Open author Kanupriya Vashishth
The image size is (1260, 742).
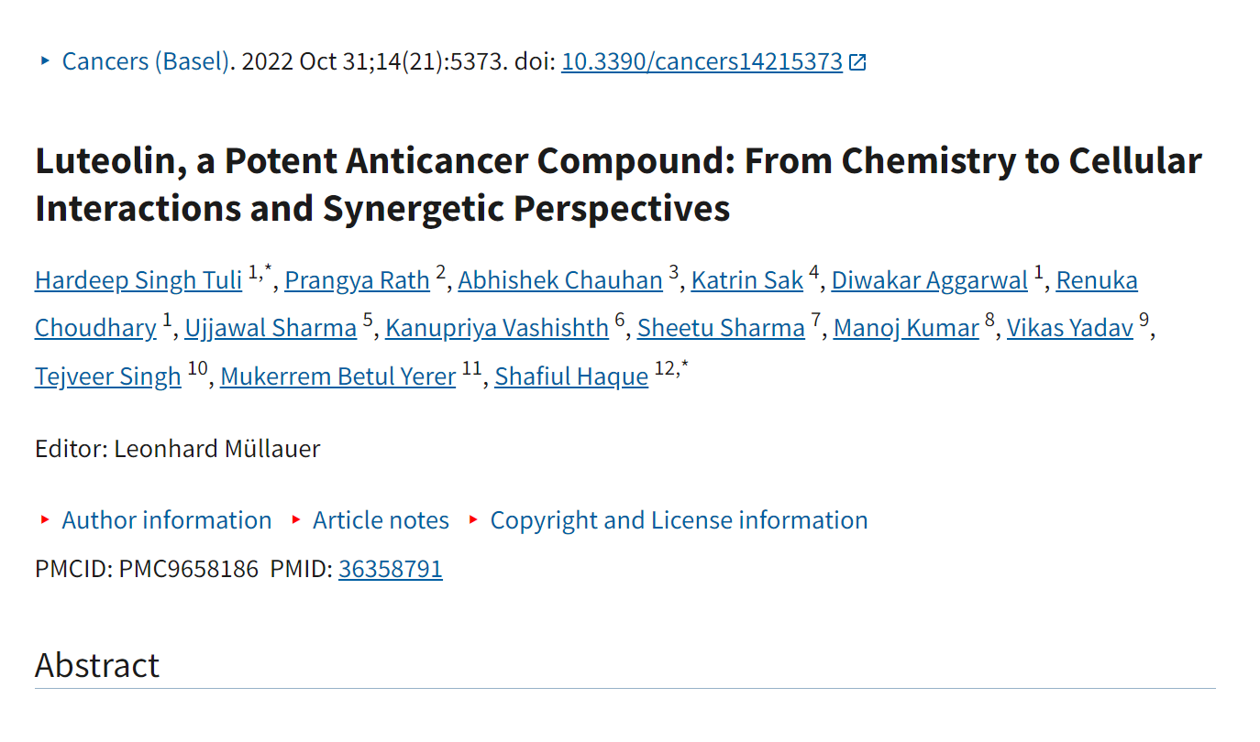pos(497,328)
